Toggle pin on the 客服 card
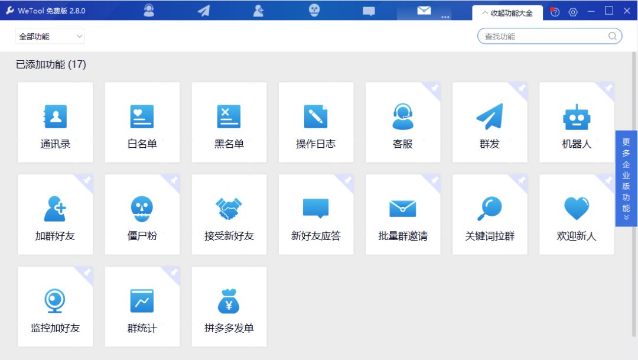Viewport: 638px width, 360px height. click(434, 88)
